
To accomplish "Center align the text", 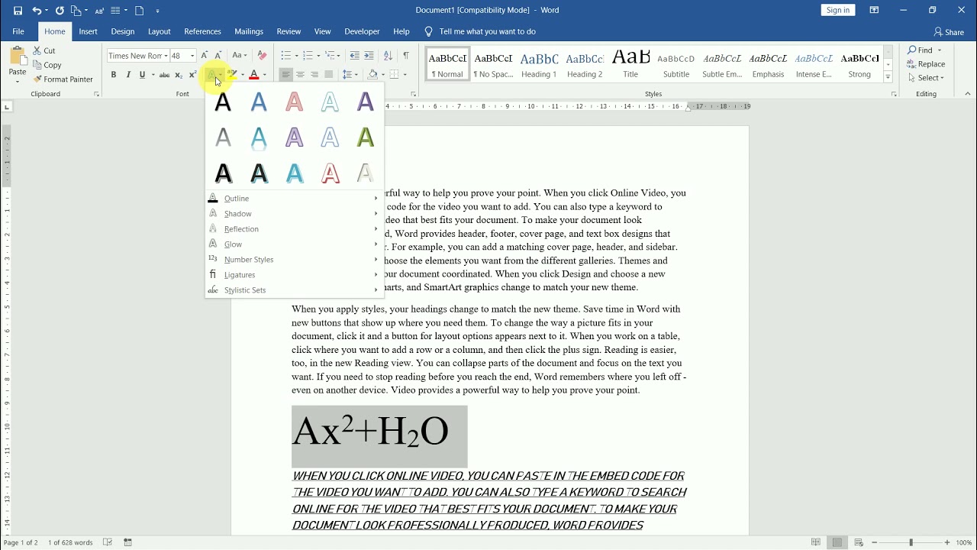I will tap(300, 75).
